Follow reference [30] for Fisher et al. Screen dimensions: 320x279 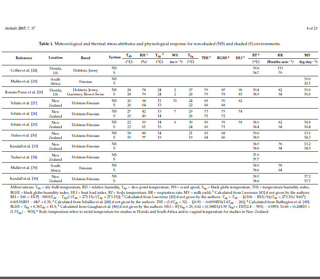34,135
